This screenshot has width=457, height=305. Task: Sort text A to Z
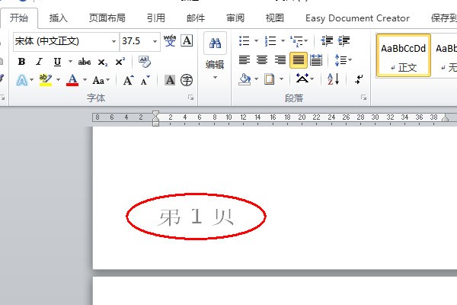click(333, 79)
